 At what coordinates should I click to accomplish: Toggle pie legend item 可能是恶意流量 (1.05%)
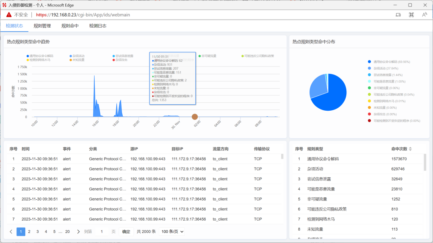[x=386, y=81]
